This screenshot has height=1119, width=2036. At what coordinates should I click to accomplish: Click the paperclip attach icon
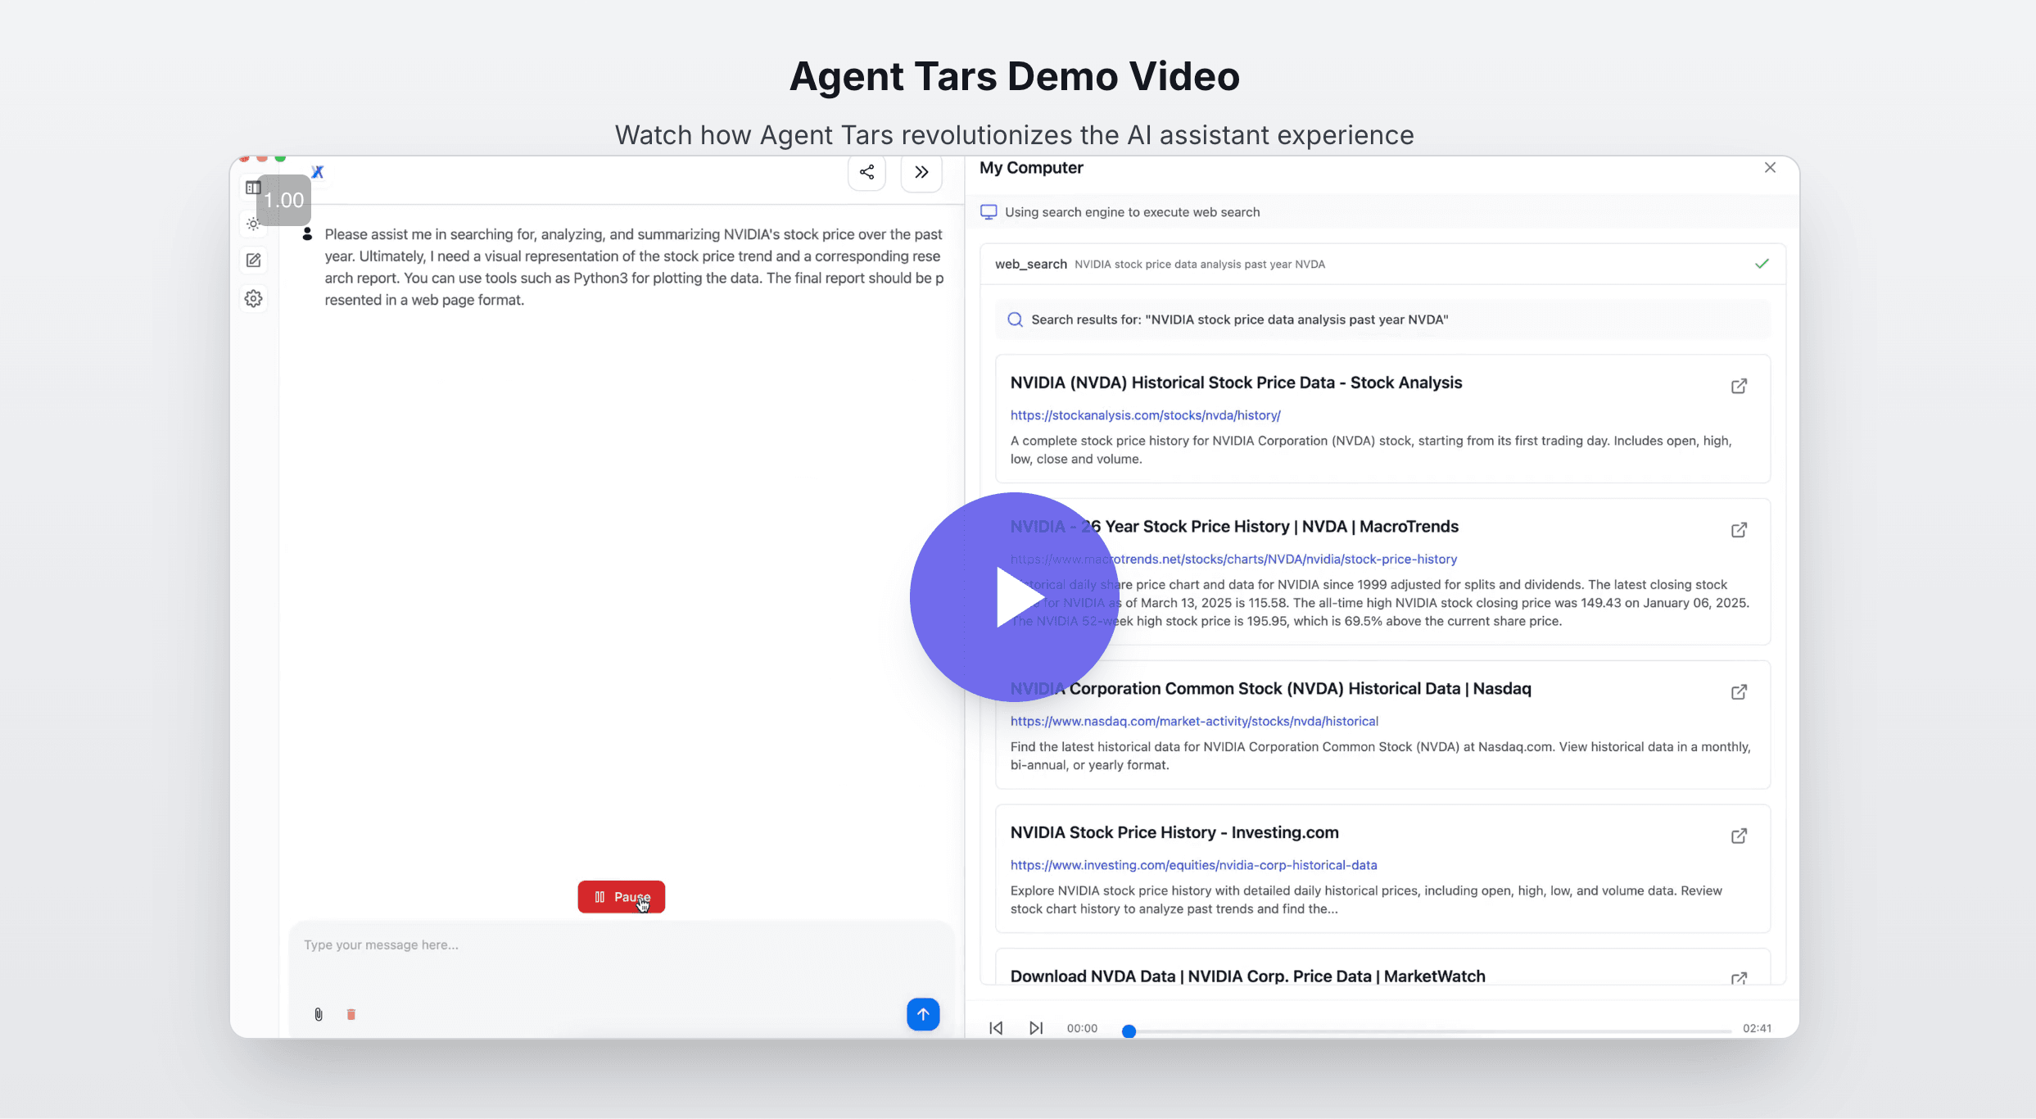(319, 1014)
